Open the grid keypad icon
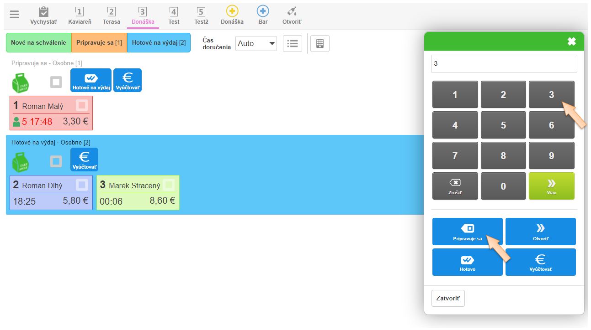Screen dimensions: 591x330 [320, 44]
